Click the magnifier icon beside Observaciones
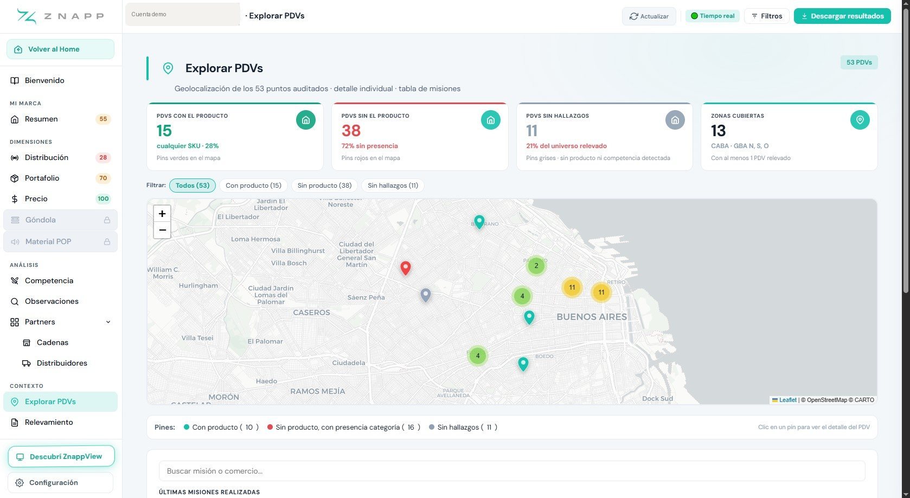 pos(15,301)
